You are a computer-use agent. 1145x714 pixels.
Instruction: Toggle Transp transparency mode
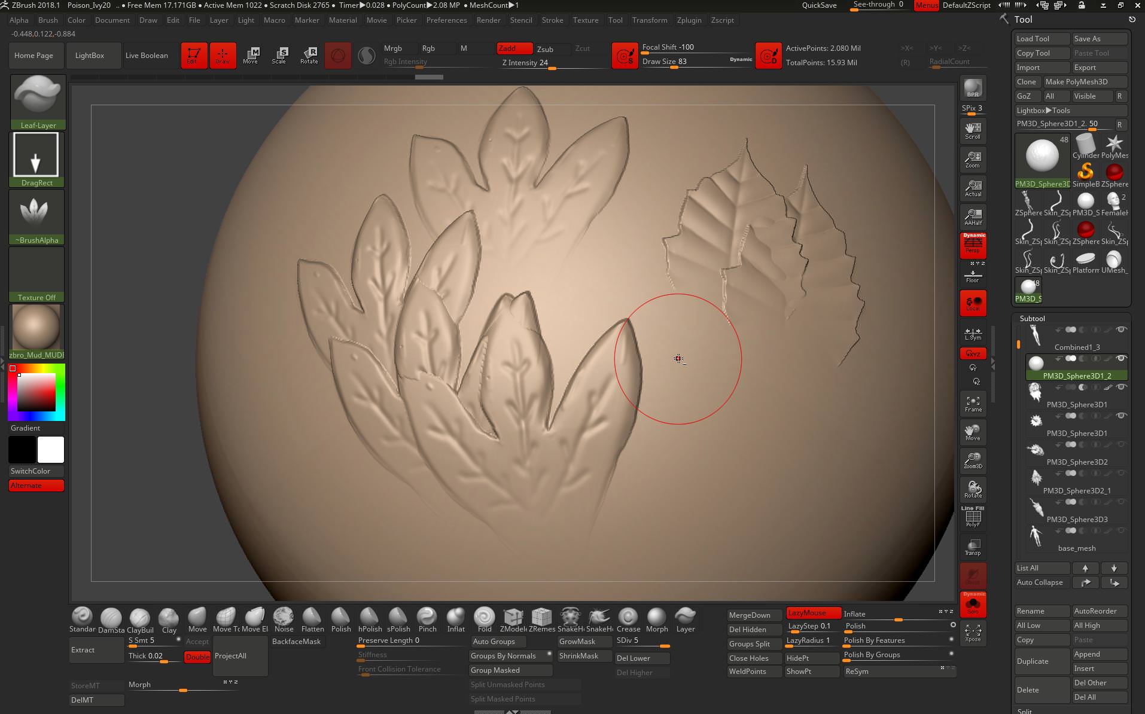pyautogui.click(x=973, y=547)
